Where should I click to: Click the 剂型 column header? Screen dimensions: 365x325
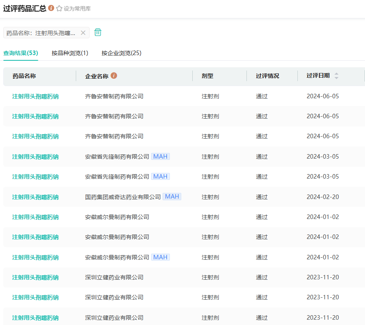click(x=207, y=76)
